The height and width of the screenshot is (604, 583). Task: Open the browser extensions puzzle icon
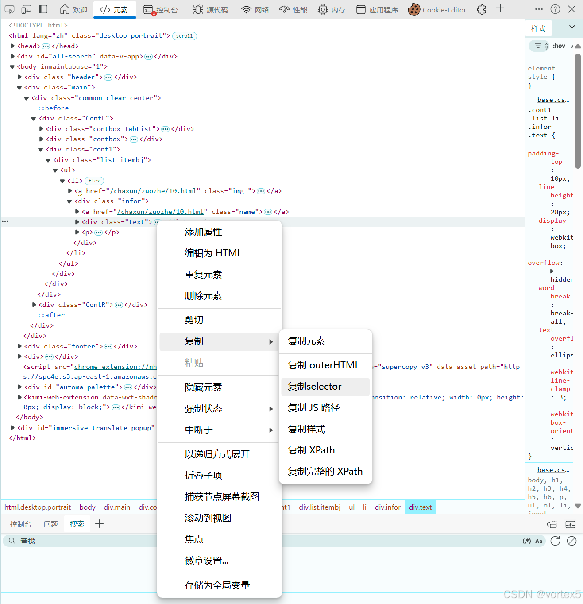[x=481, y=9]
